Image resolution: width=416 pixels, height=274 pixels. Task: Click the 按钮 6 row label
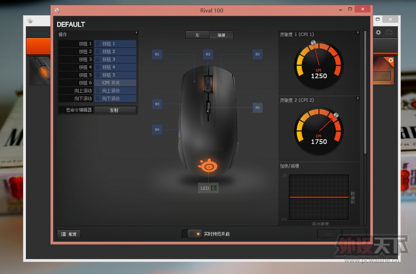[85, 83]
